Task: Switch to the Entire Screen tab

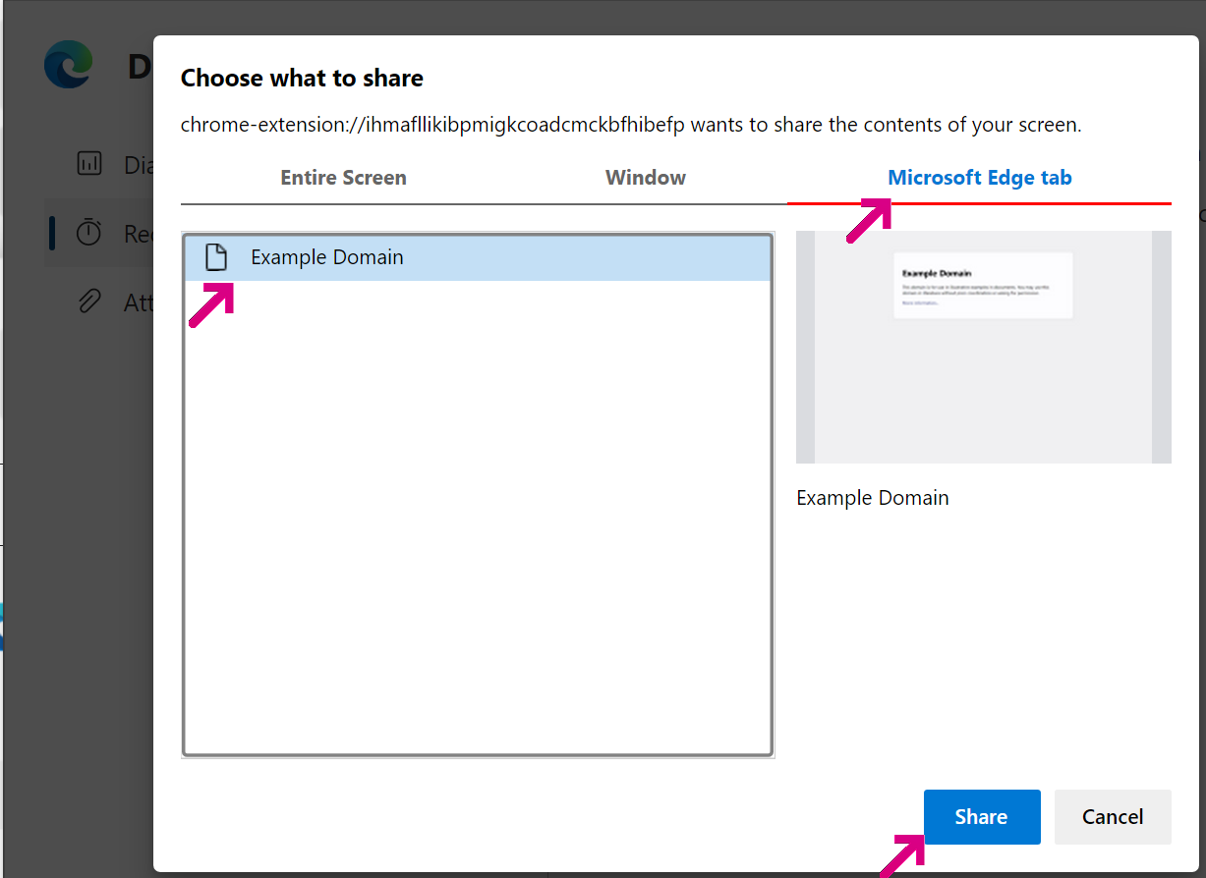Action: [343, 178]
